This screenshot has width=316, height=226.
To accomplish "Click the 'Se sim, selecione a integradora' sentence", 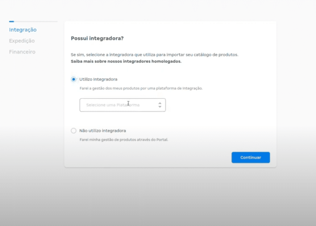I will point(154,55).
